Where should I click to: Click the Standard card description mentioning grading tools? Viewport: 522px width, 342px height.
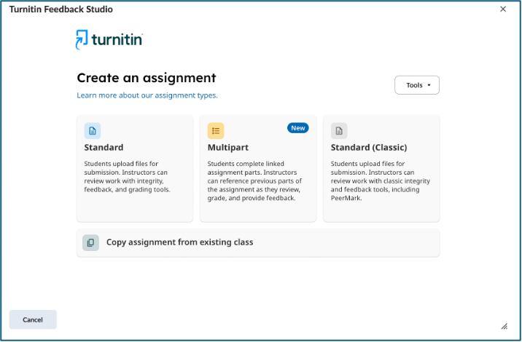(x=127, y=177)
